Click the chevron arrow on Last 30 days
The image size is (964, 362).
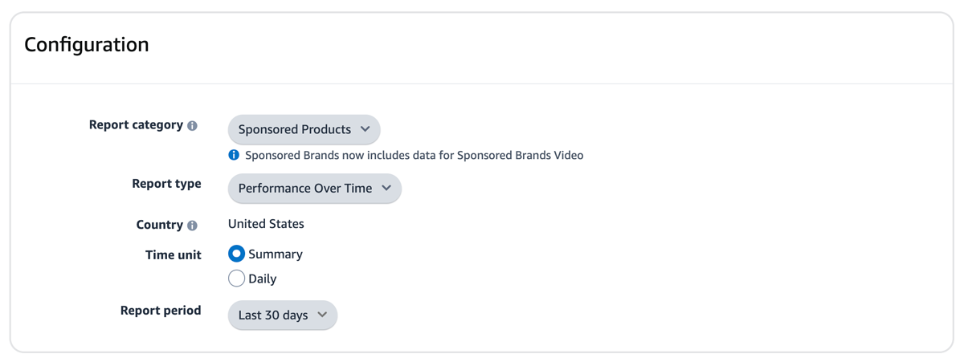click(x=323, y=315)
